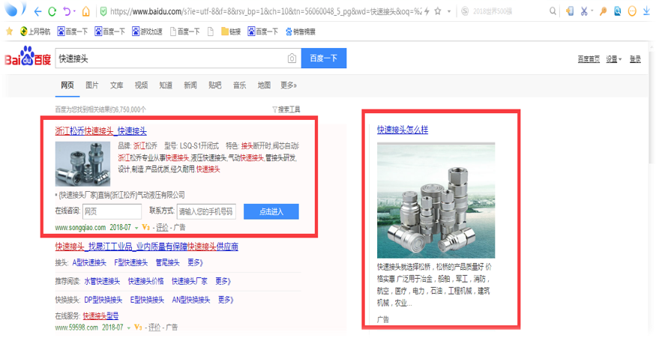Click the Sogou search engine icon

point(465,11)
